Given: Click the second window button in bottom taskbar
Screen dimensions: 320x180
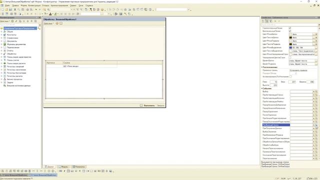Looking at the screenshot, I should (x=42, y=175).
